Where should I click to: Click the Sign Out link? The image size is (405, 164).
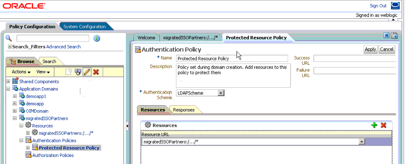378,6
